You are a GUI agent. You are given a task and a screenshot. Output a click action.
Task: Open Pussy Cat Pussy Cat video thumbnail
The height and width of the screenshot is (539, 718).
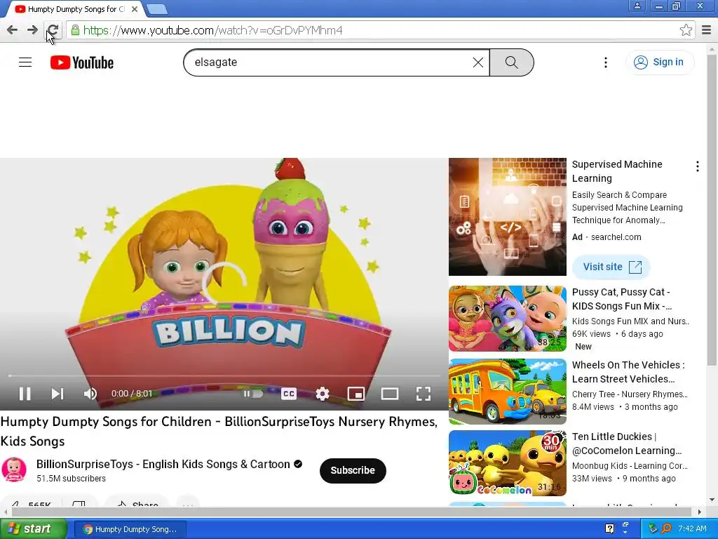(508, 319)
